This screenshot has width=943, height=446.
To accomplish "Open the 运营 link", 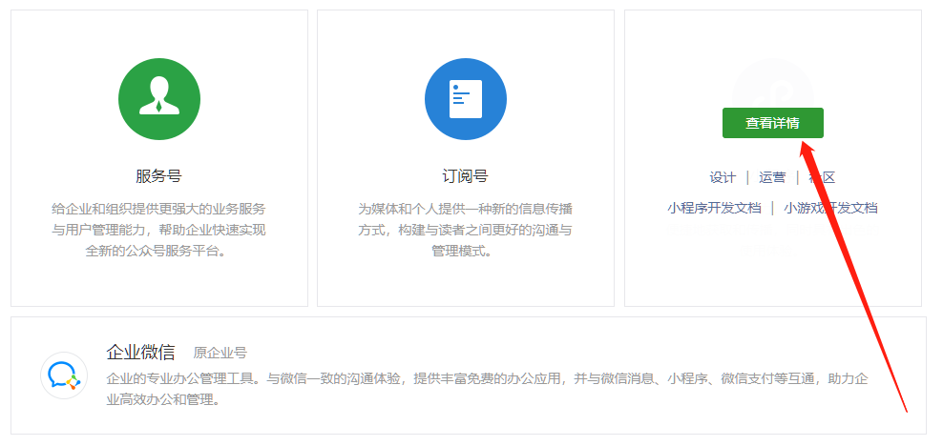I will click(772, 177).
